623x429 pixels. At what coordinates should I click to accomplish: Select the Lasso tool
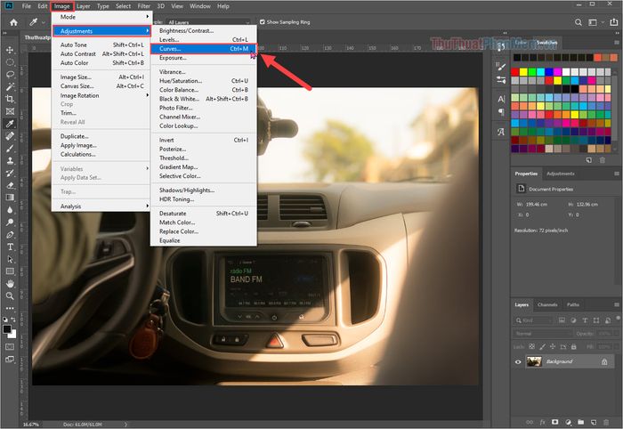[x=10, y=74]
